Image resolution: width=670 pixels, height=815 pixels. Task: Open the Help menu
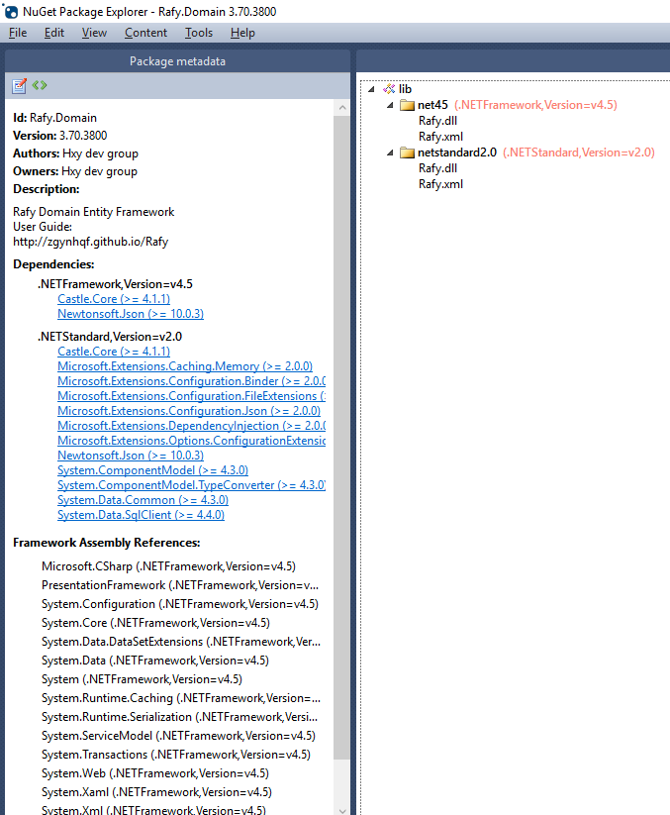(242, 33)
